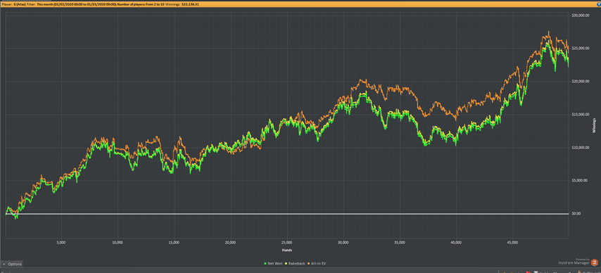601x273 pixels.
Task: Click the 5,000 hands x-axis label
Action: point(61,243)
